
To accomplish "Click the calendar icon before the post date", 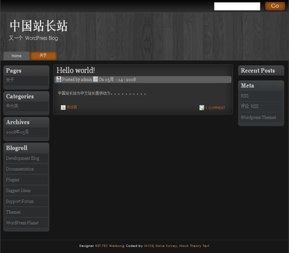I will (x=95, y=80).
